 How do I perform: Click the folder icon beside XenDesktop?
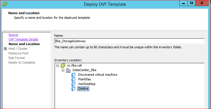click(x=74, y=84)
